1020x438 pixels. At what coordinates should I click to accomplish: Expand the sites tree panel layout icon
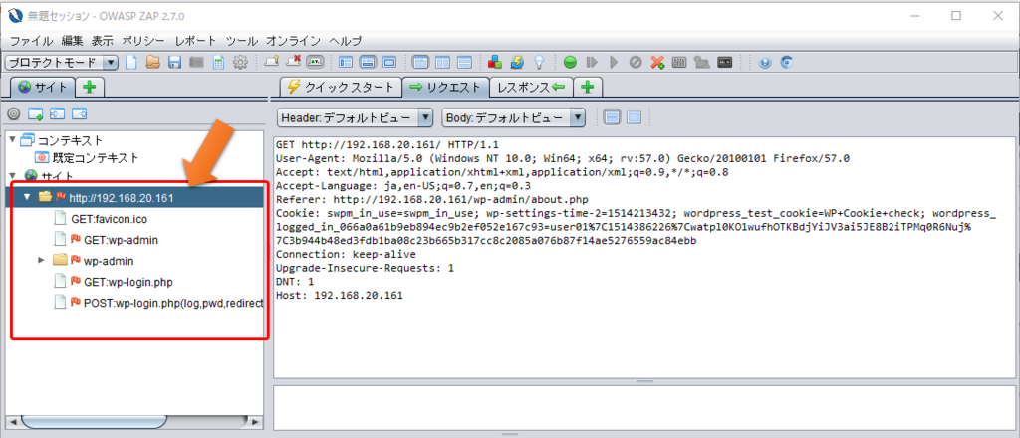[x=346, y=63]
